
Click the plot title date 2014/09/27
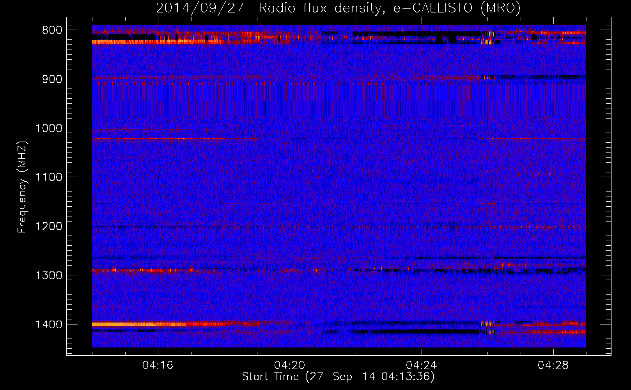pos(200,8)
